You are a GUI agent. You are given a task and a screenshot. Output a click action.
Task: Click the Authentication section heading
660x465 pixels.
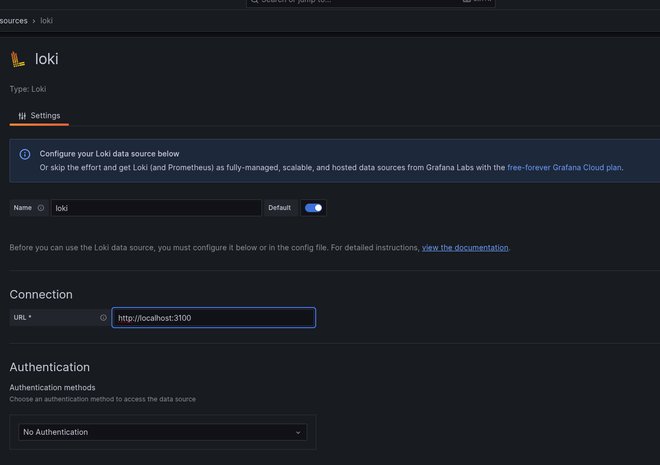tap(50, 367)
